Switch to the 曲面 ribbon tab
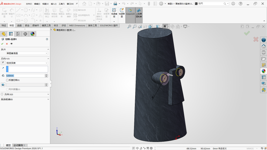 [x=19, y=25]
